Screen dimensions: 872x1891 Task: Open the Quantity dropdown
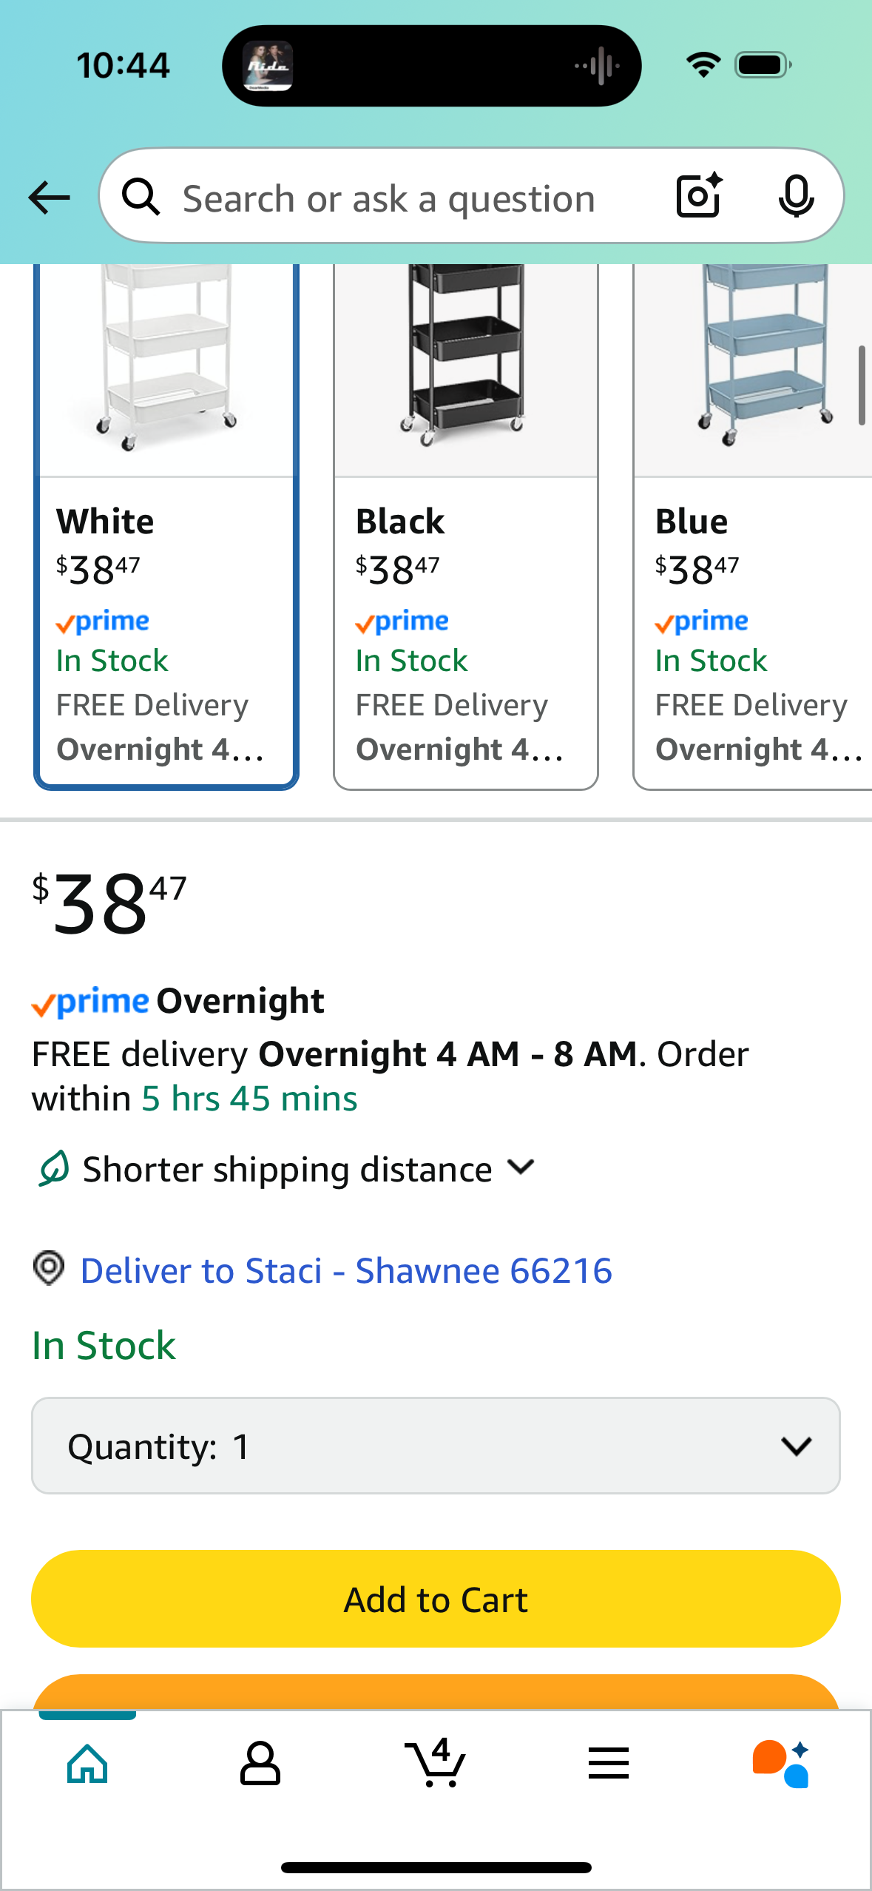[436, 1446]
